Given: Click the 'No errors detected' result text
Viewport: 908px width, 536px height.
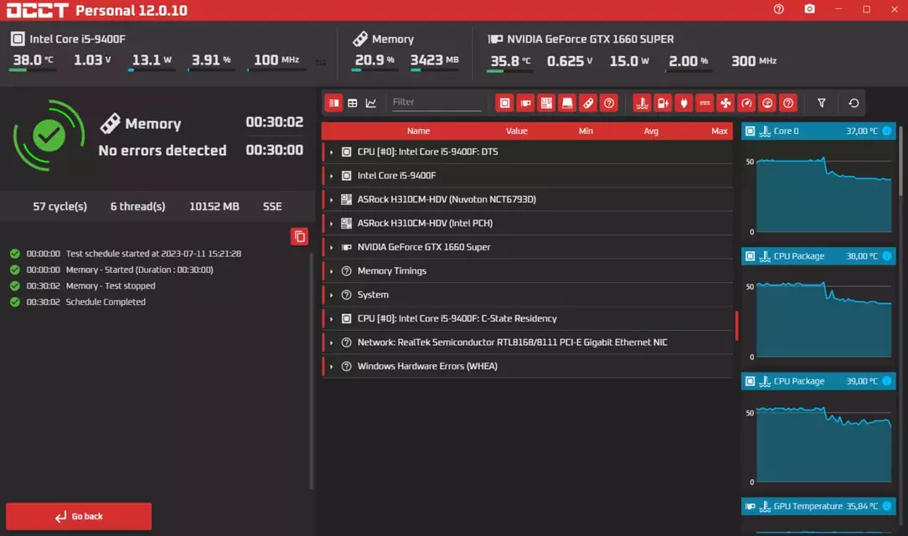Looking at the screenshot, I should pos(163,151).
